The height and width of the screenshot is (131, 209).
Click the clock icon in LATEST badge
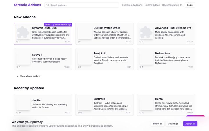[53, 25]
